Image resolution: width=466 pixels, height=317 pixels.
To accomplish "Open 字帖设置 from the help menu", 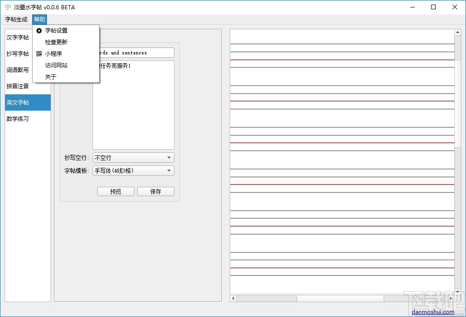I will [66, 31].
